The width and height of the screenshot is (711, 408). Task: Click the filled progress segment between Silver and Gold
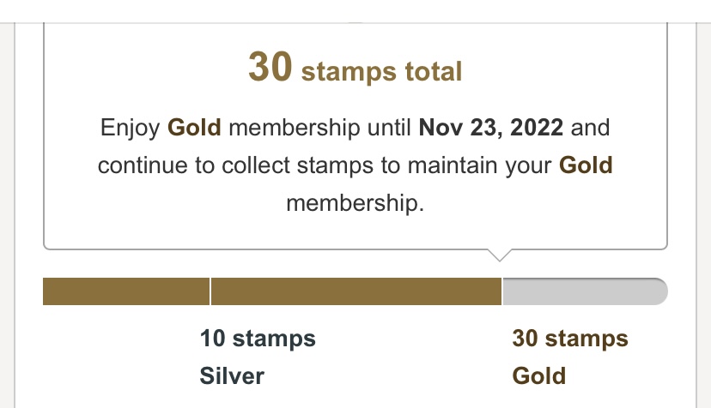355,291
